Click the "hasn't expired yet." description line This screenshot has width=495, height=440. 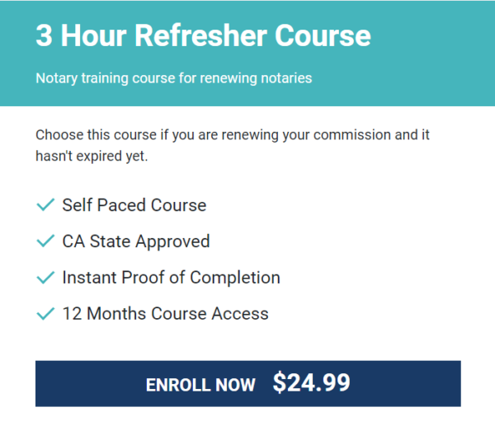click(x=92, y=155)
